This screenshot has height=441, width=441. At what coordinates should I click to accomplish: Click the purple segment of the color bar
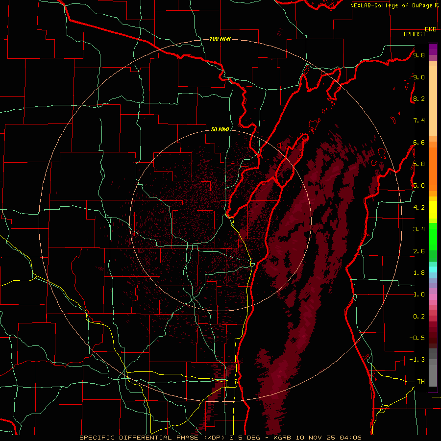[x=433, y=49]
